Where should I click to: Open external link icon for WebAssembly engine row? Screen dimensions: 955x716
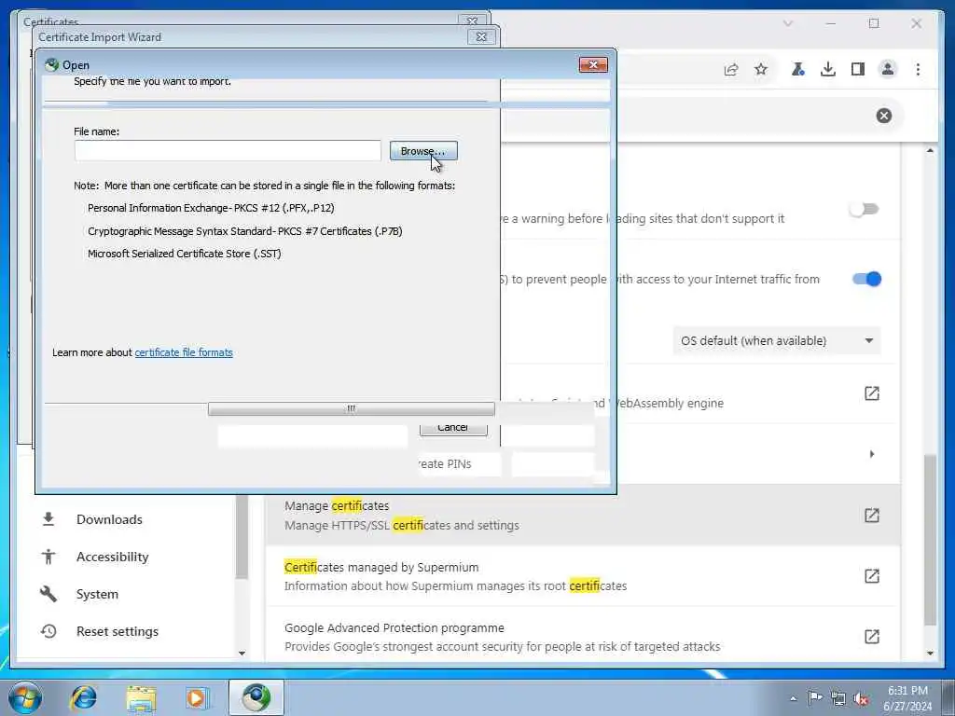(x=872, y=393)
